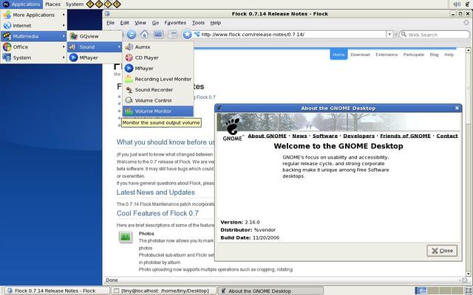Expand the Internet submenu
The height and width of the screenshot is (295, 473).
click(33, 26)
